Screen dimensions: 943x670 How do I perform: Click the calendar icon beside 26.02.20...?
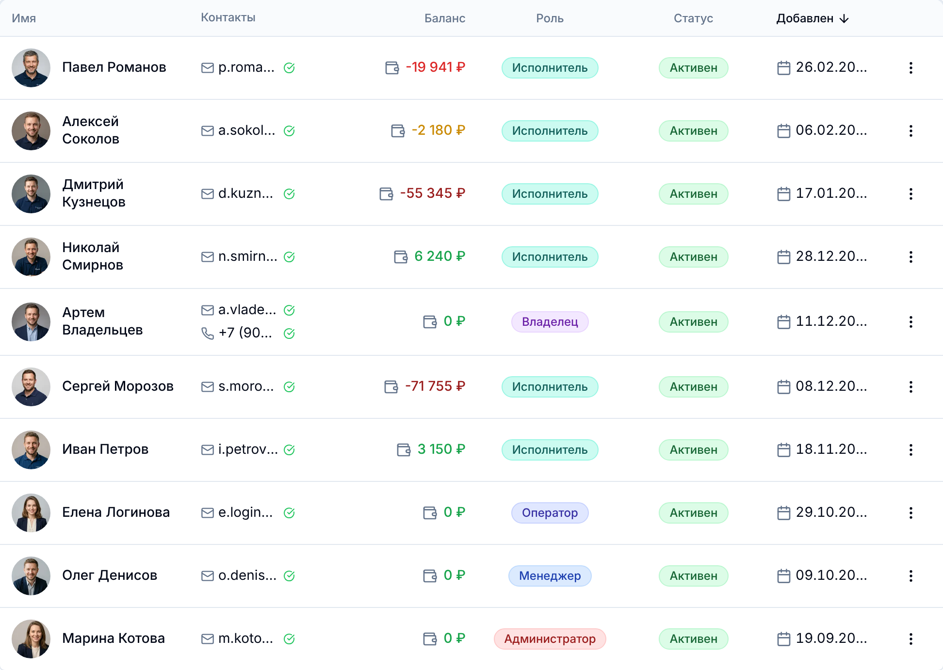point(784,68)
